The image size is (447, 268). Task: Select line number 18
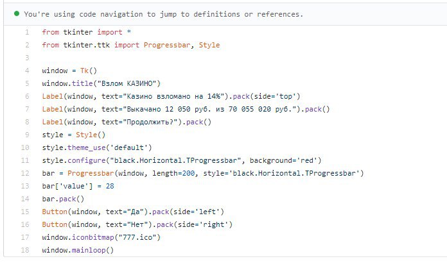click(x=25, y=250)
